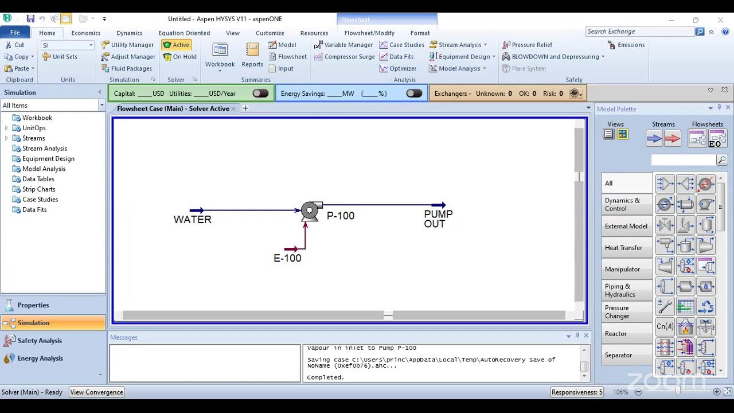Screen dimensions: 734x413
Task: Adjust the flowsheet zoom slider
Action: pyautogui.click(x=678, y=391)
